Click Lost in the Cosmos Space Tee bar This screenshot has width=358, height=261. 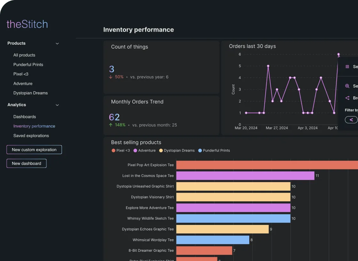(245, 176)
